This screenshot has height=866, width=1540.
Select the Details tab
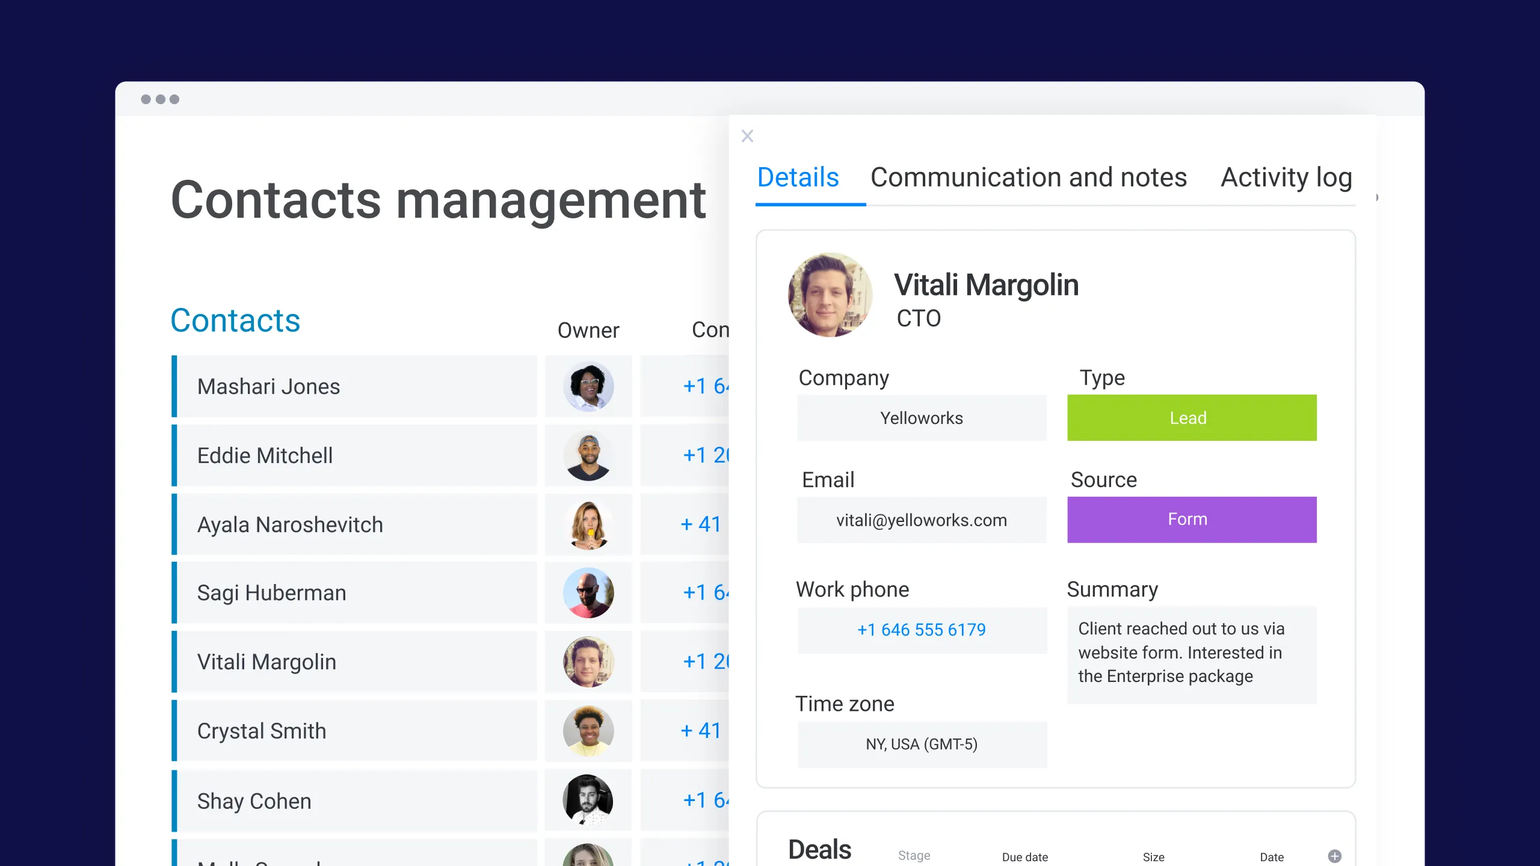798,177
